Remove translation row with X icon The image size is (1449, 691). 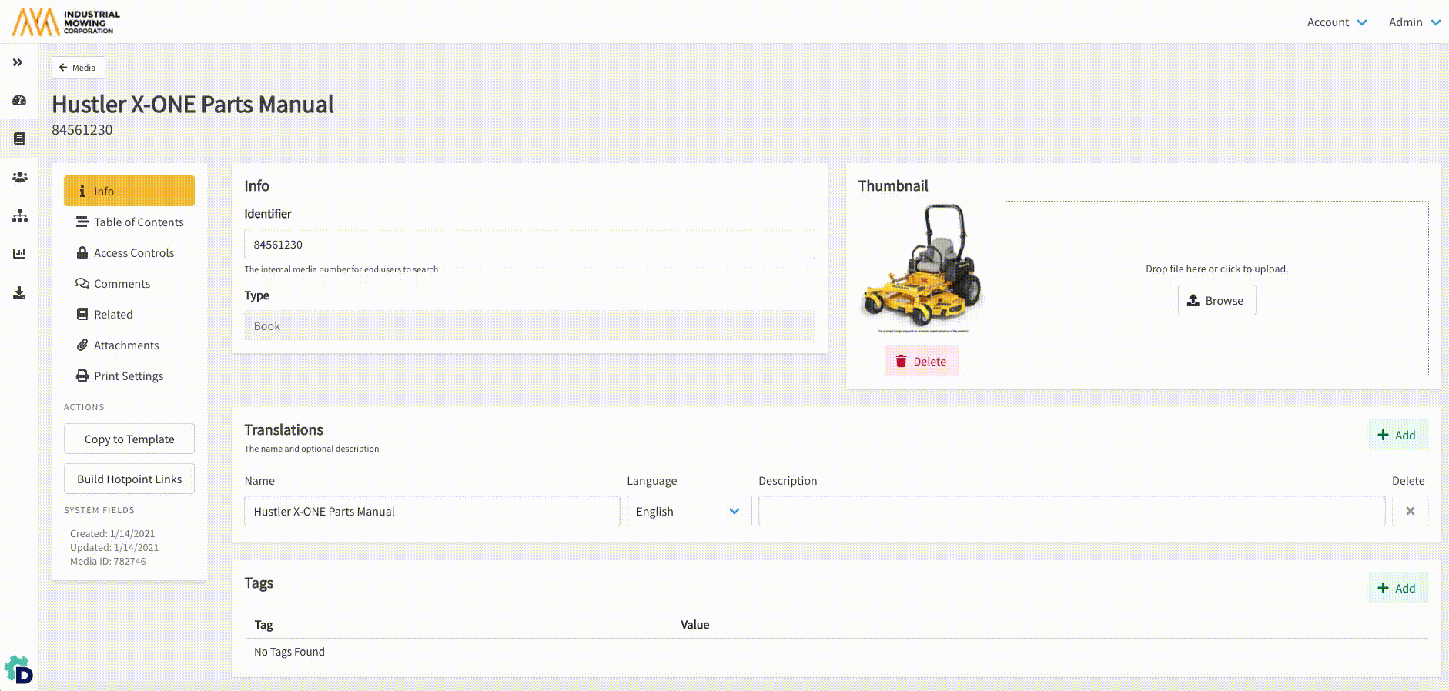[x=1410, y=511]
